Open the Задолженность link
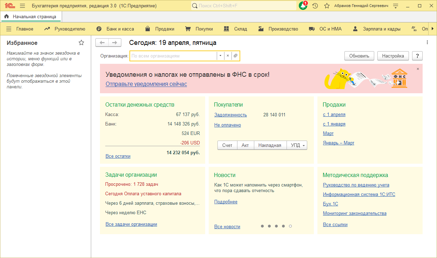437x258 pixels. [230, 115]
